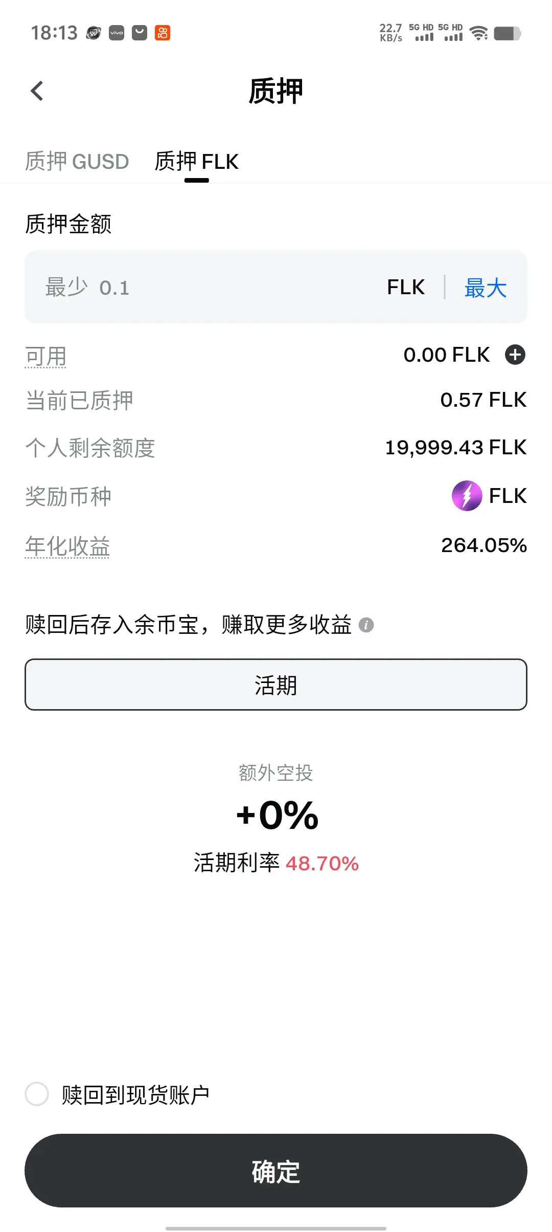The width and height of the screenshot is (552, 1232).
Task: Switch to the 质押 FLK tab
Action: point(197,162)
